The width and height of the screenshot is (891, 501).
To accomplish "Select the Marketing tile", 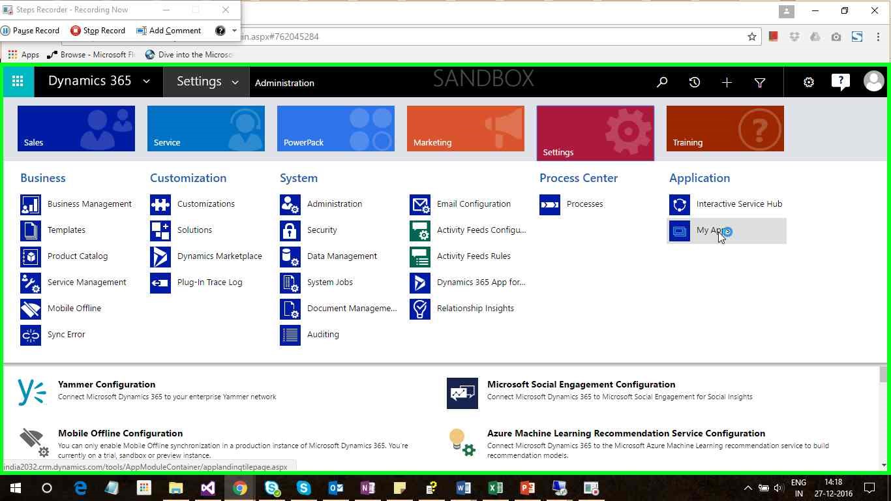I will click(x=466, y=129).
